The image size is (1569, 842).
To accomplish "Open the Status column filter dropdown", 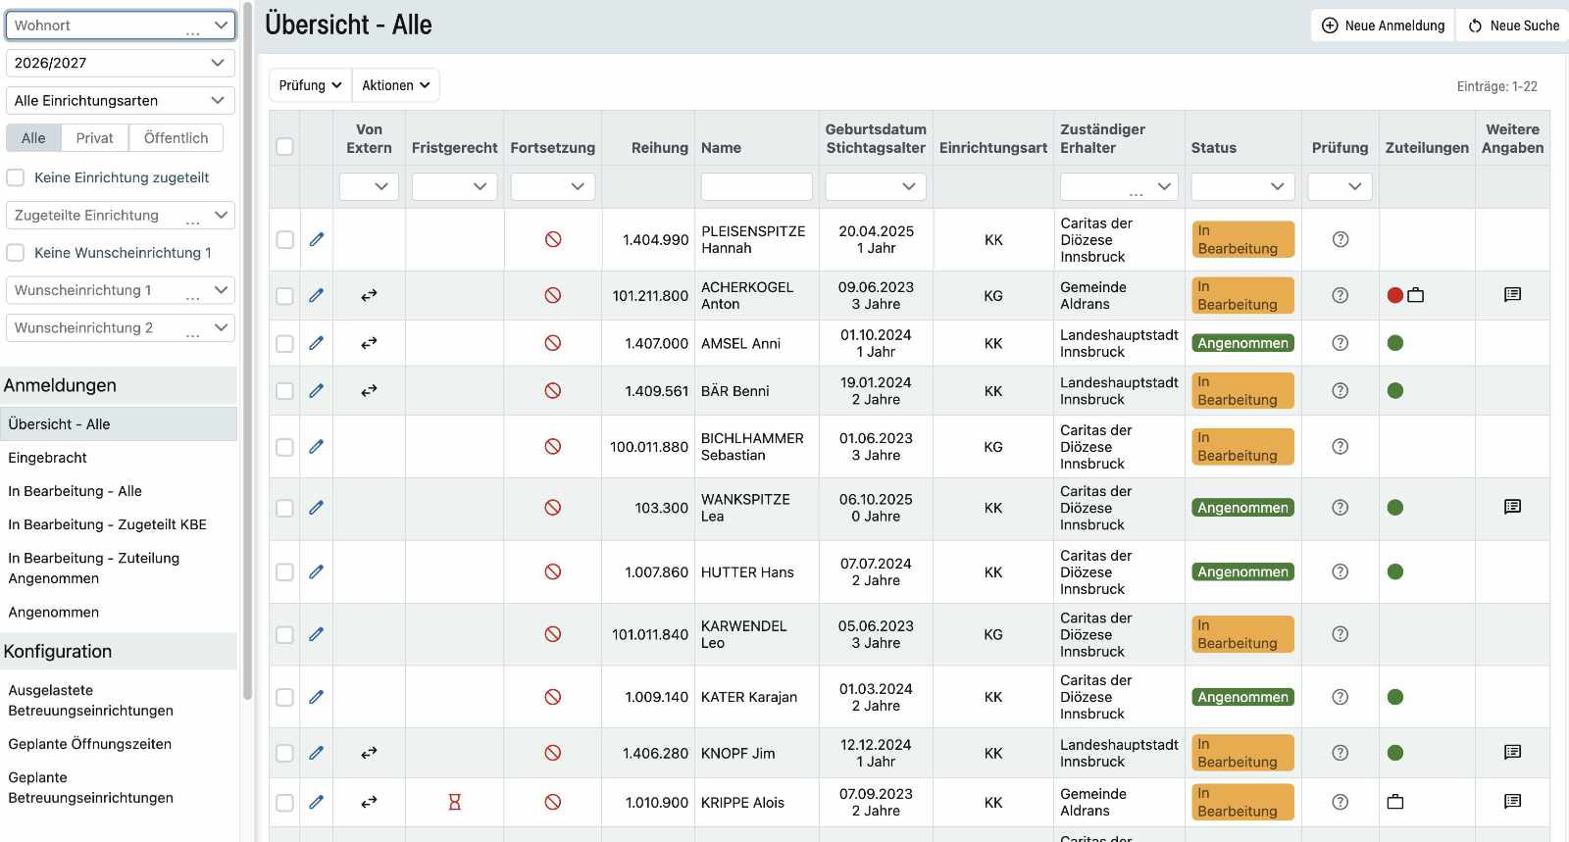I will [1242, 186].
